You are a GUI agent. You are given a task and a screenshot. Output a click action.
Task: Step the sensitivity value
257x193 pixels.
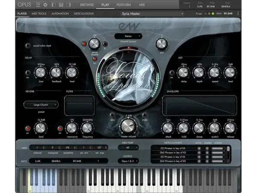pyautogui.click(x=75, y=148)
